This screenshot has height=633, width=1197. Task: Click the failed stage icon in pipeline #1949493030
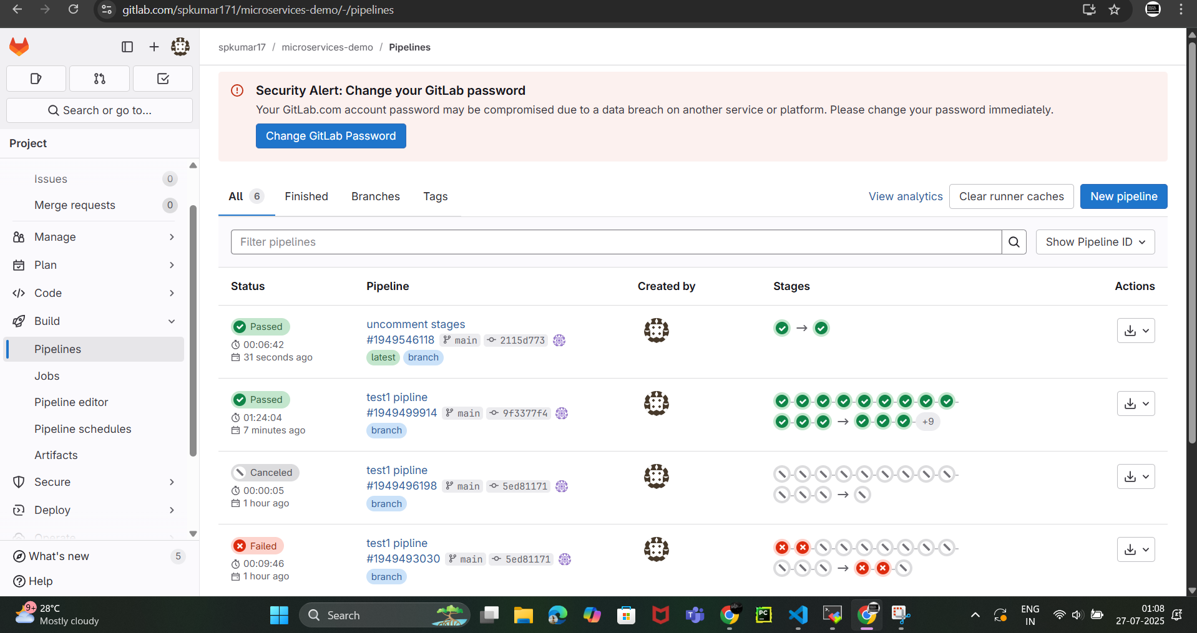pyautogui.click(x=782, y=548)
